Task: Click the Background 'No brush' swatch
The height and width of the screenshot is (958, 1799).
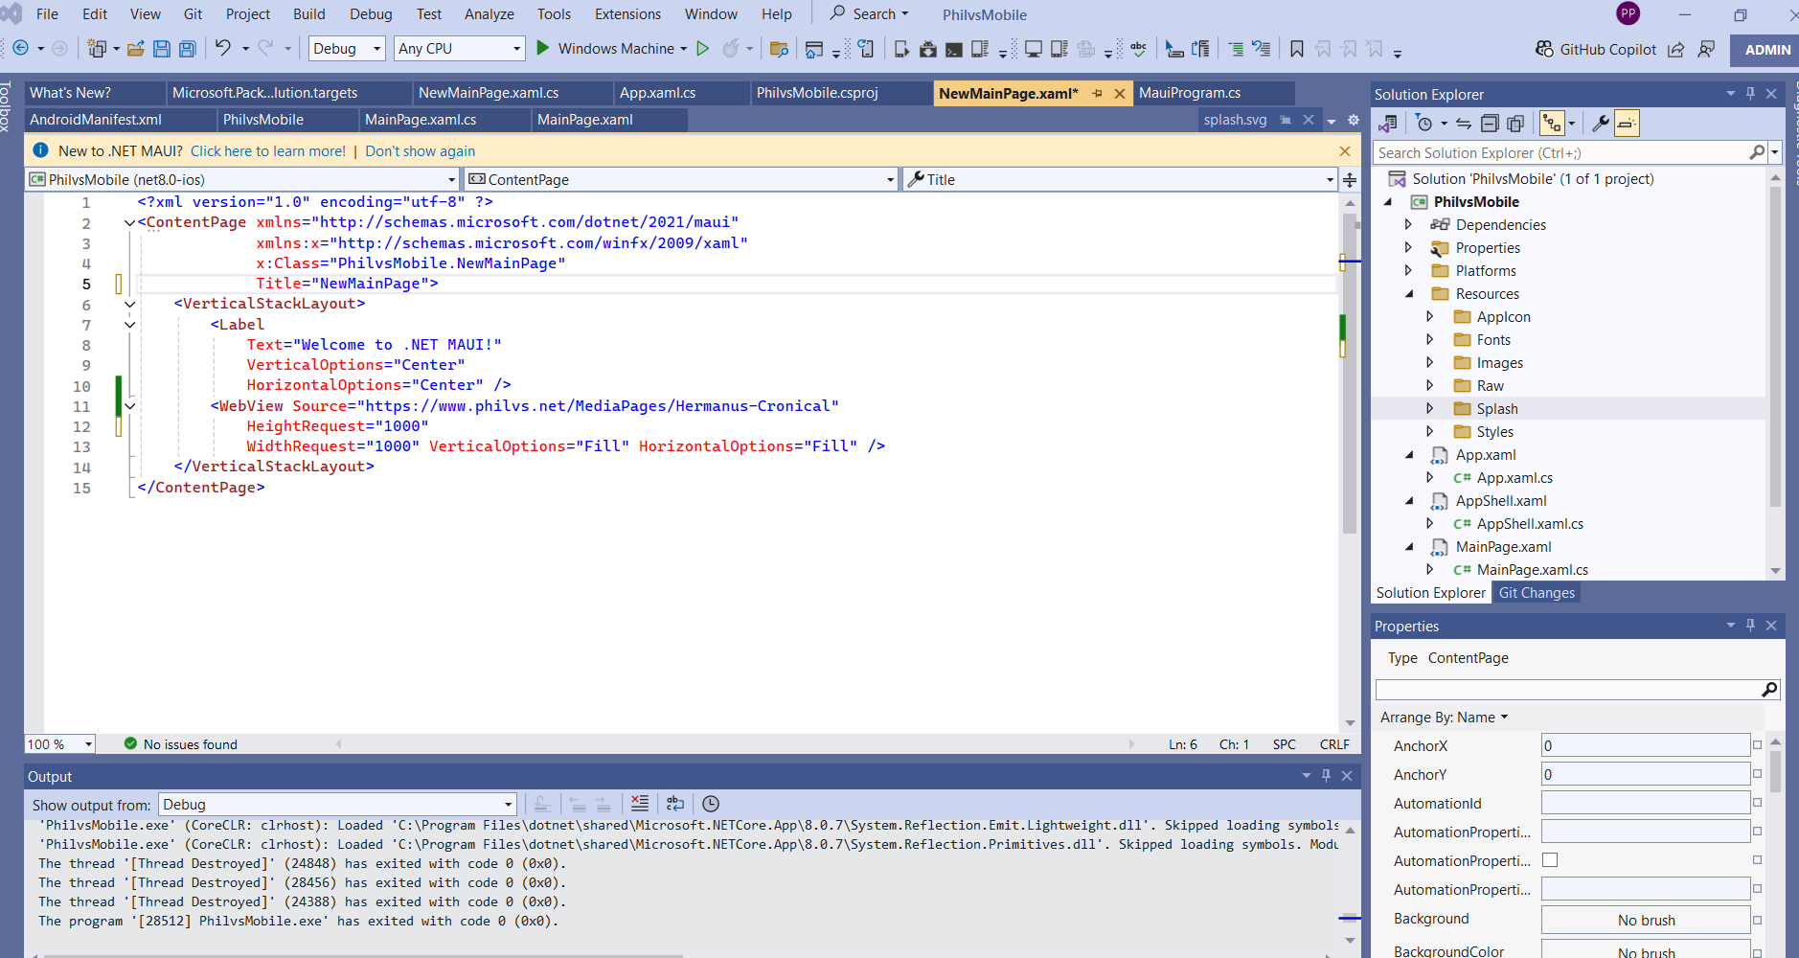Action: [1645, 920]
